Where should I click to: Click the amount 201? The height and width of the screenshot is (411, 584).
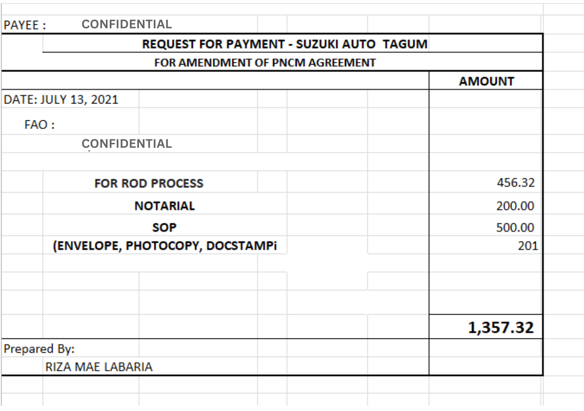pos(528,246)
